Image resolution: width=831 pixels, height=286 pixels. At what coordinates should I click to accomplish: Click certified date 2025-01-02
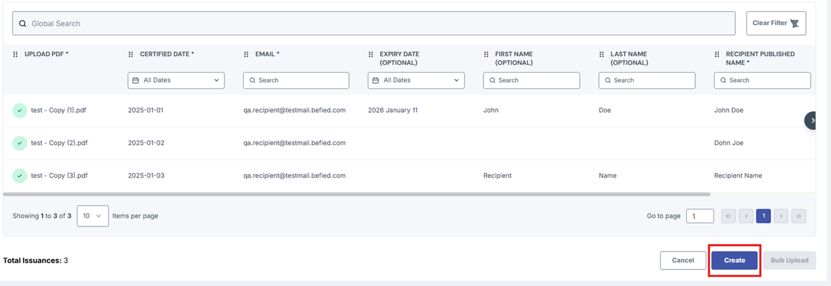[146, 143]
